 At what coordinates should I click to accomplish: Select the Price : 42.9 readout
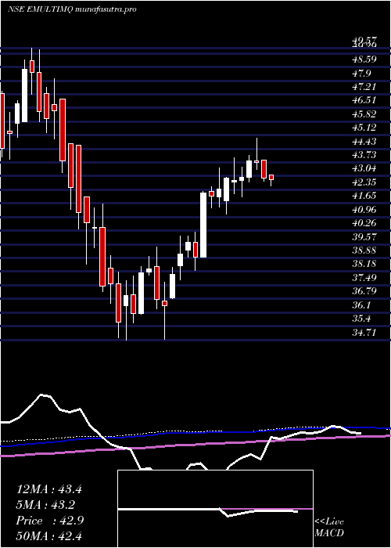pyautogui.click(x=48, y=521)
